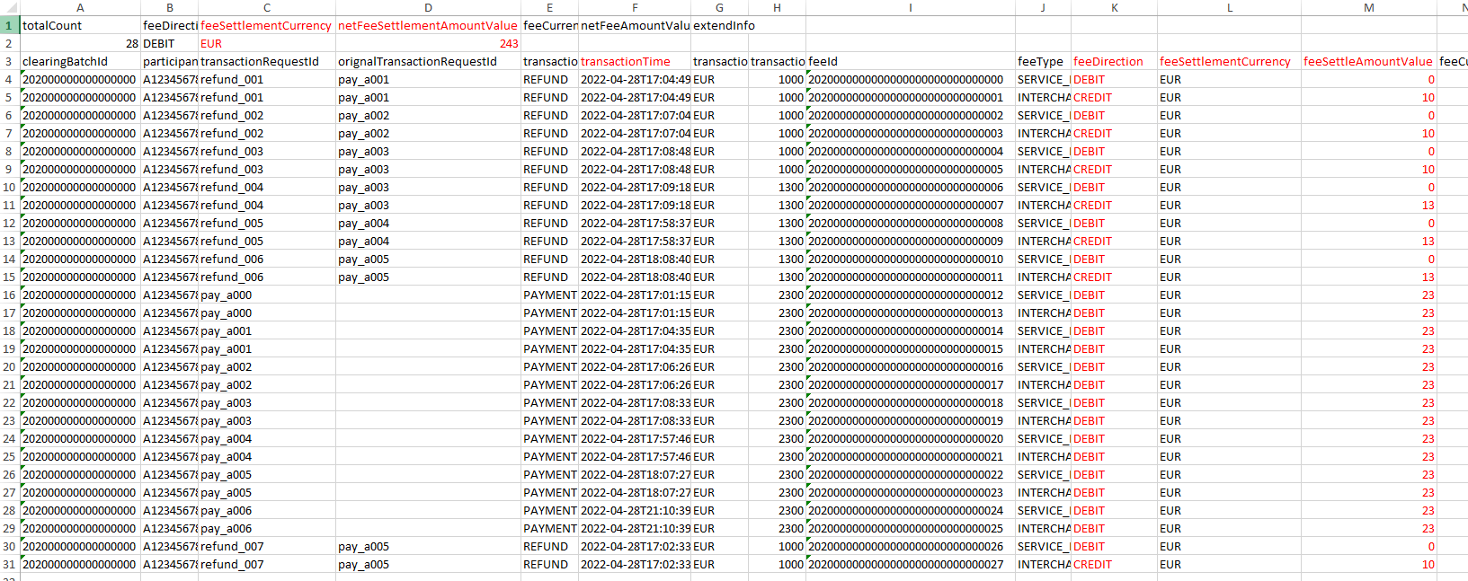Select INTERCHA feeType cell in row 13
This screenshot has height=581, width=1468.
[x=1043, y=241]
